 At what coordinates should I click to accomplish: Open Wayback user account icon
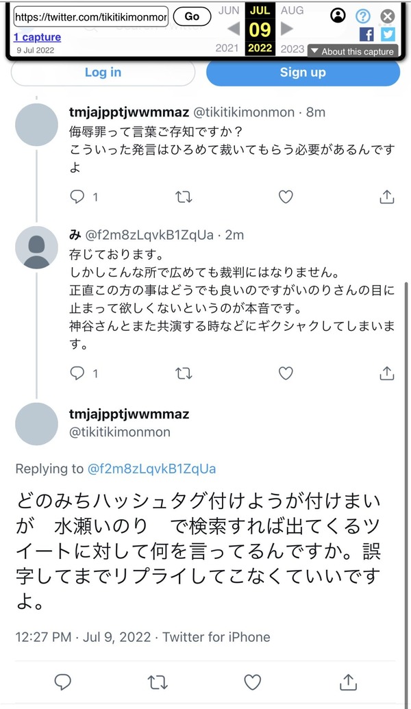pyautogui.click(x=338, y=16)
